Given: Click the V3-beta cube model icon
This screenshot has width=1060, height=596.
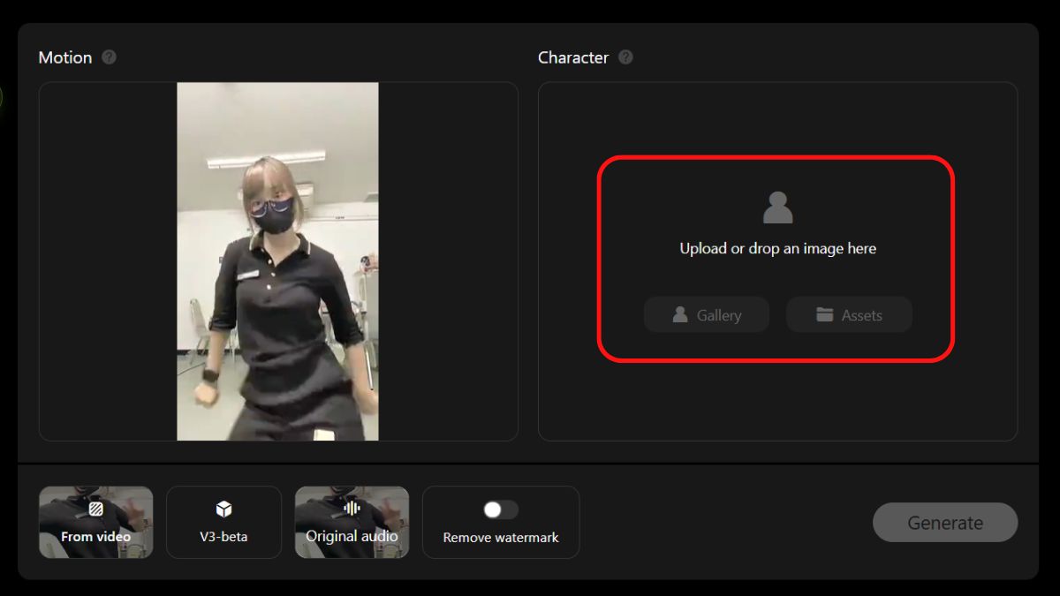Looking at the screenshot, I should (x=223, y=509).
